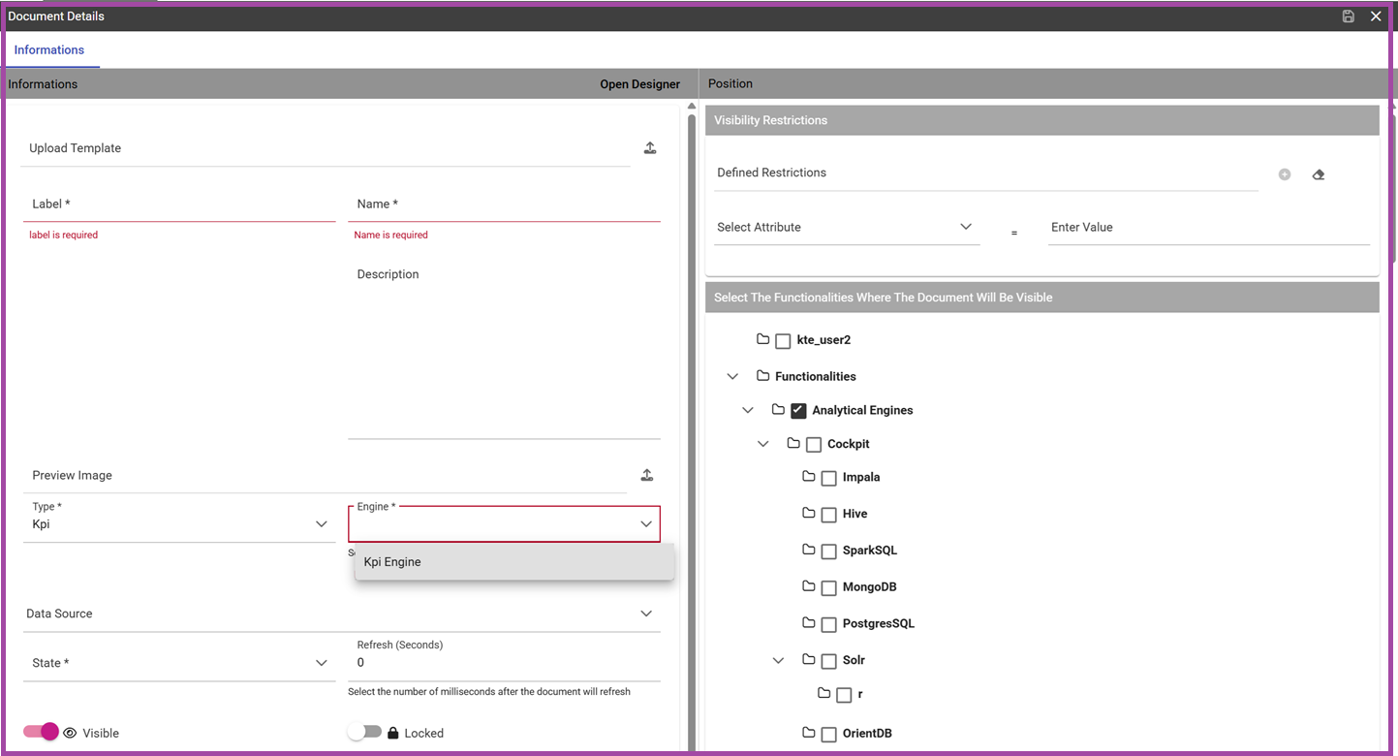Screen dimensions: 1398x756
Task: Switch to the Informations tab
Action: pos(49,49)
